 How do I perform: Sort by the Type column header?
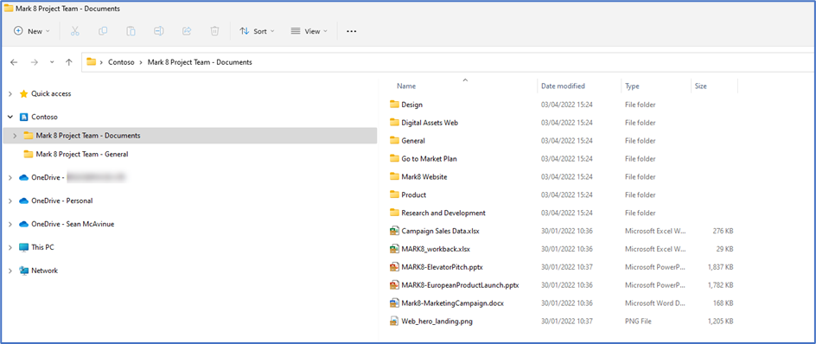coord(632,86)
